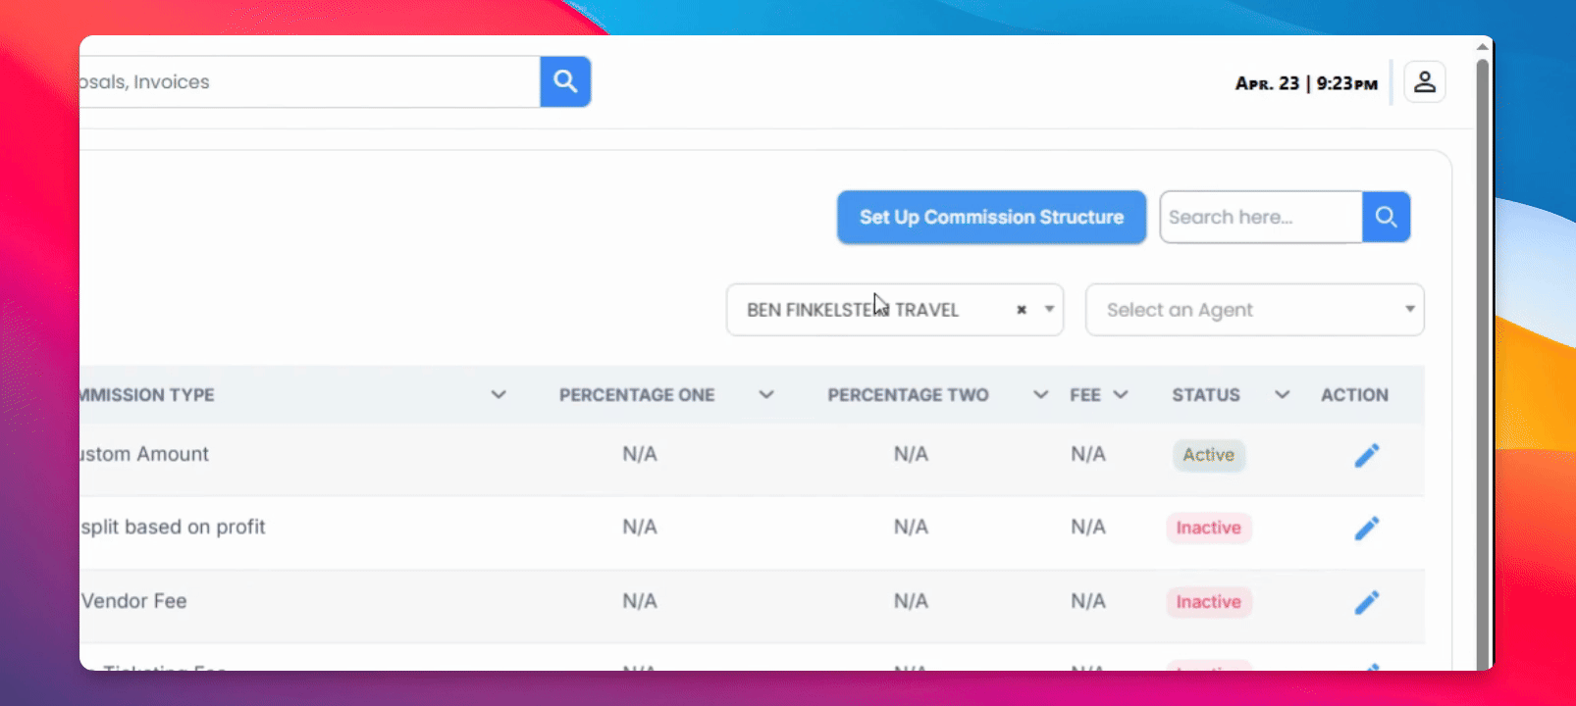Click the scrollbar up arrow
The width and height of the screenshot is (1576, 706).
(x=1482, y=46)
